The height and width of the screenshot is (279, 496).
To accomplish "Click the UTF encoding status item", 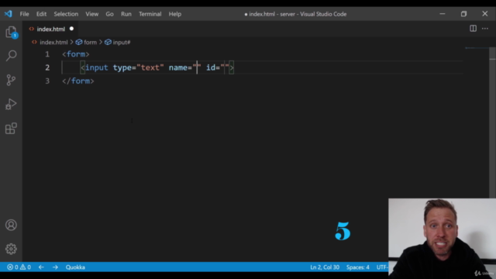I will pyautogui.click(x=382, y=267).
